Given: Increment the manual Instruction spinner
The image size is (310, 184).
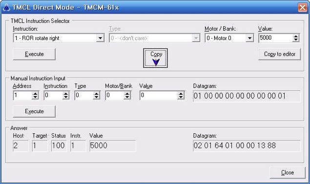Looking at the screenshot, I should pos(66,94).
